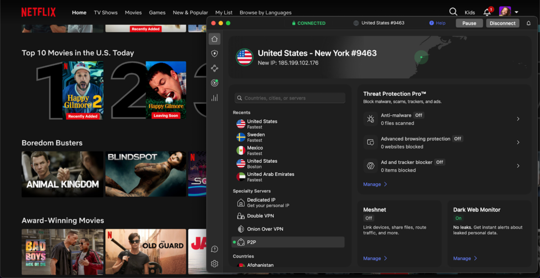The width and height of the screenshot is (540, 278).
Task: Click the Anti-malware Off status badge
Action: tap(418, 115)
